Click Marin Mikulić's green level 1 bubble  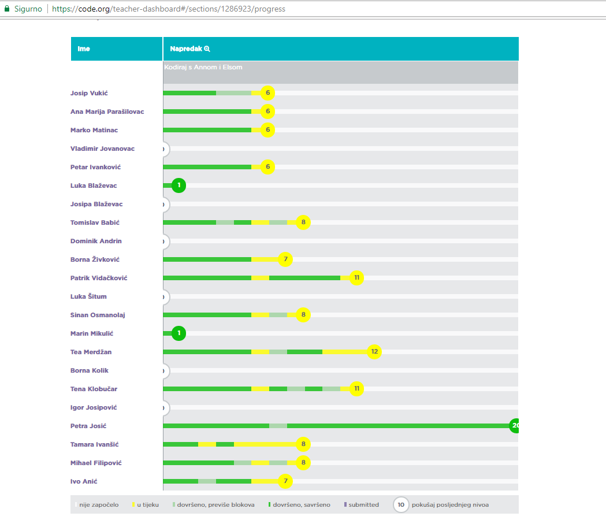(x=179, y=333)
